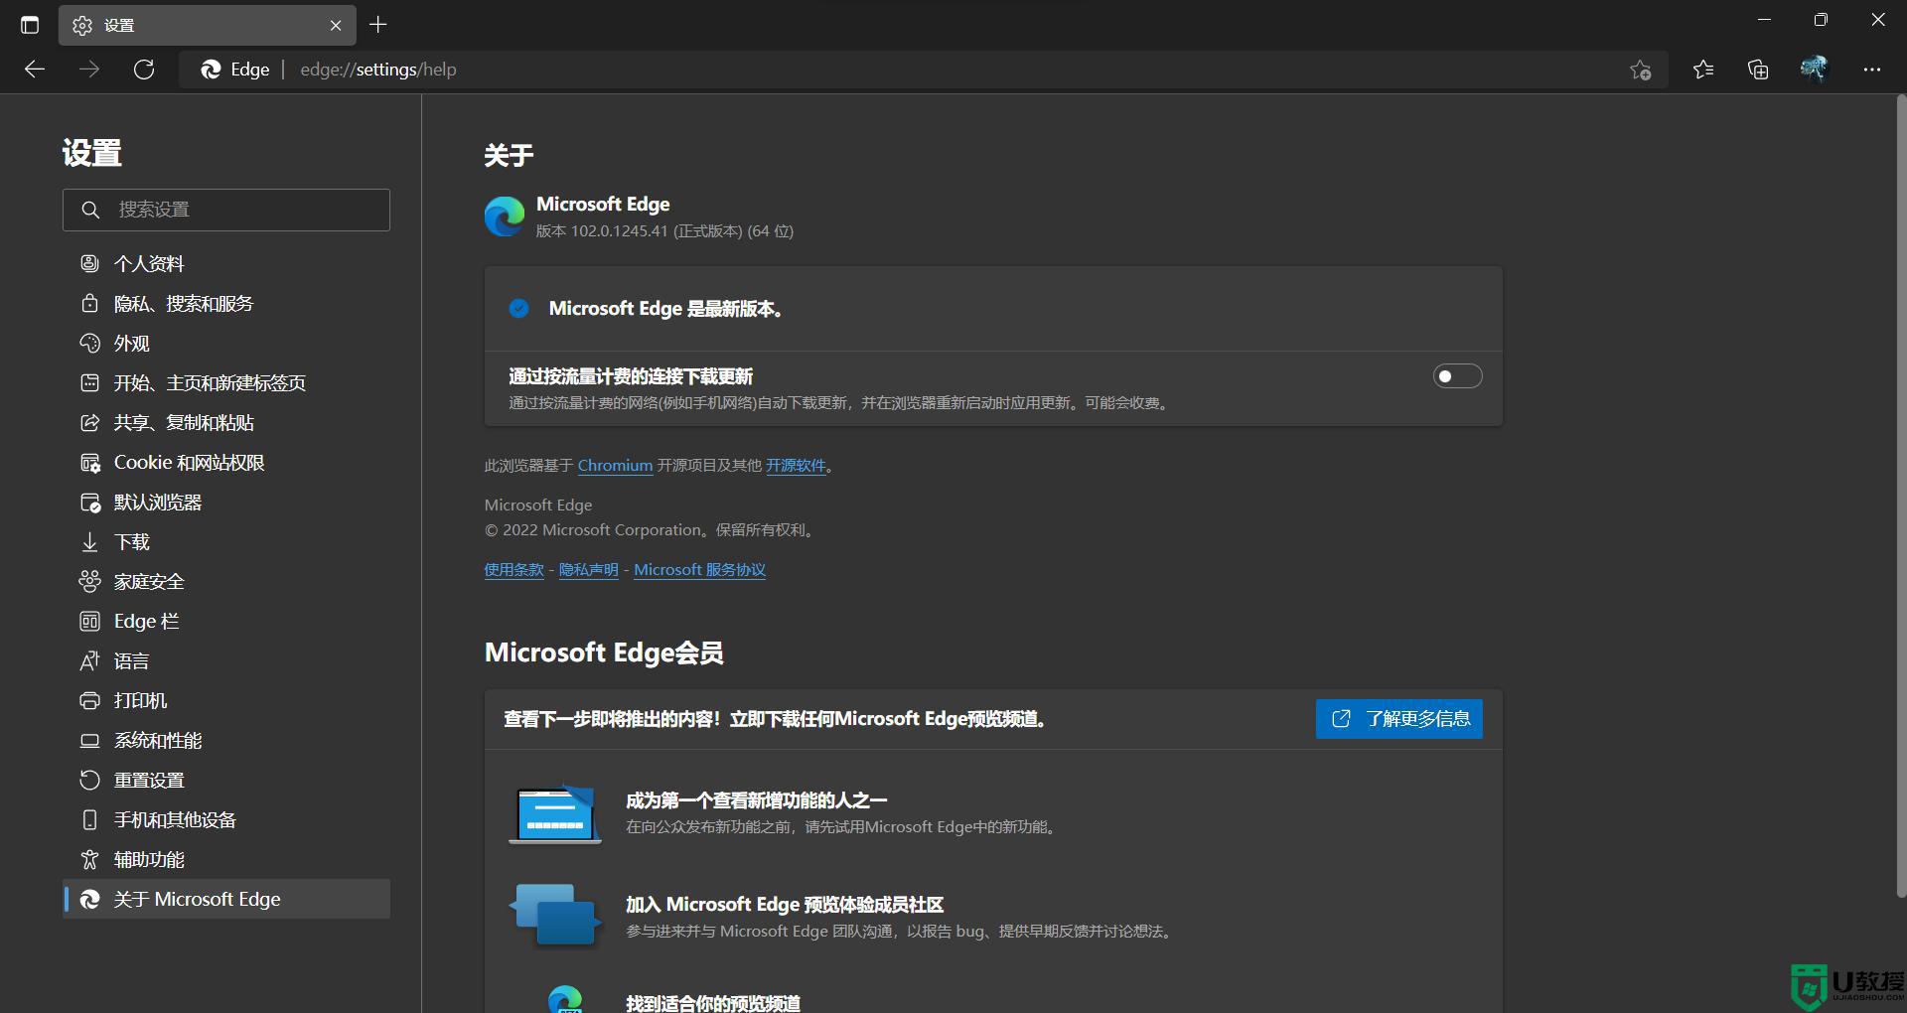Add page to favorites star icon
The height and width of the screenshot is (1013, 1907).
pos(1640,70)
